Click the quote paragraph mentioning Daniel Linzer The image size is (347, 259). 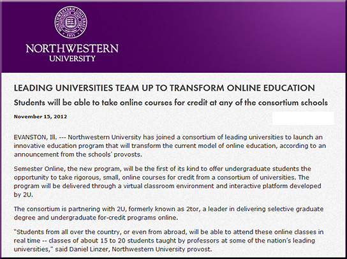point(168,241)
